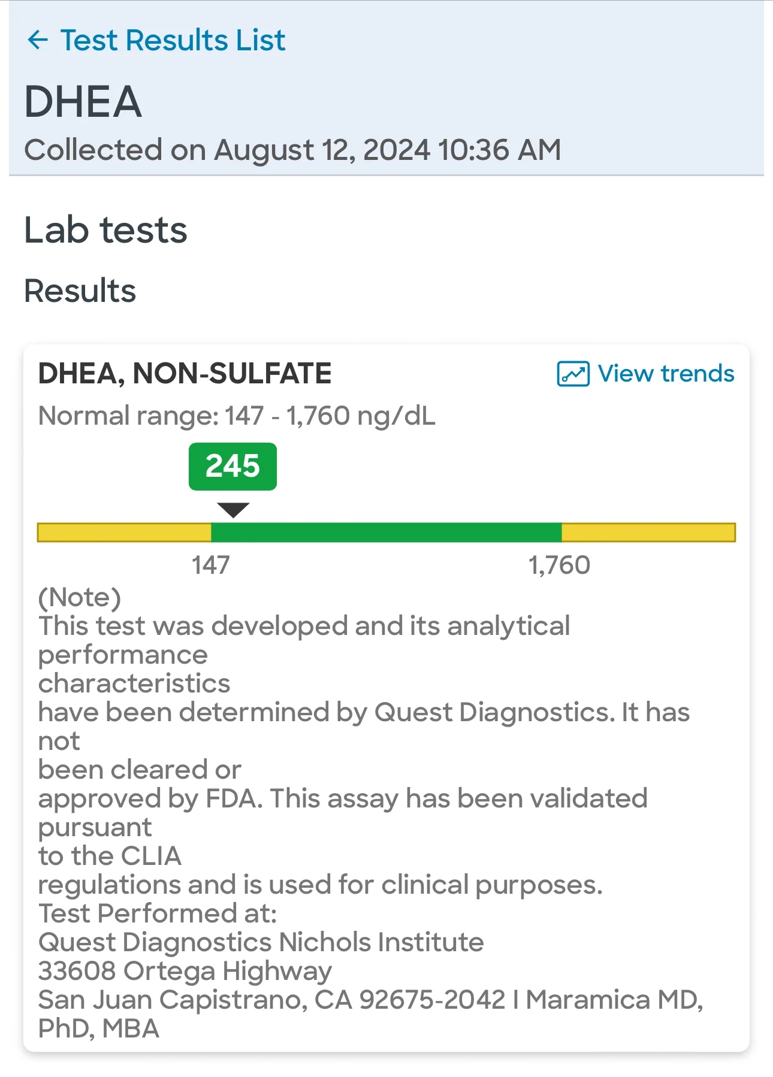Tap the back arrow icon
Viewport: 773px width, 1077px height.
(38, 40)
